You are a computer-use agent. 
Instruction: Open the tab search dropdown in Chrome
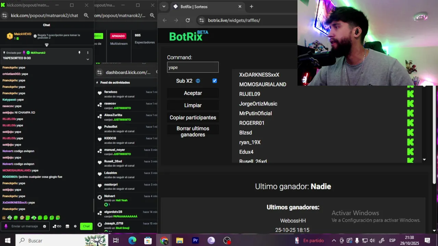pos(164,6)
